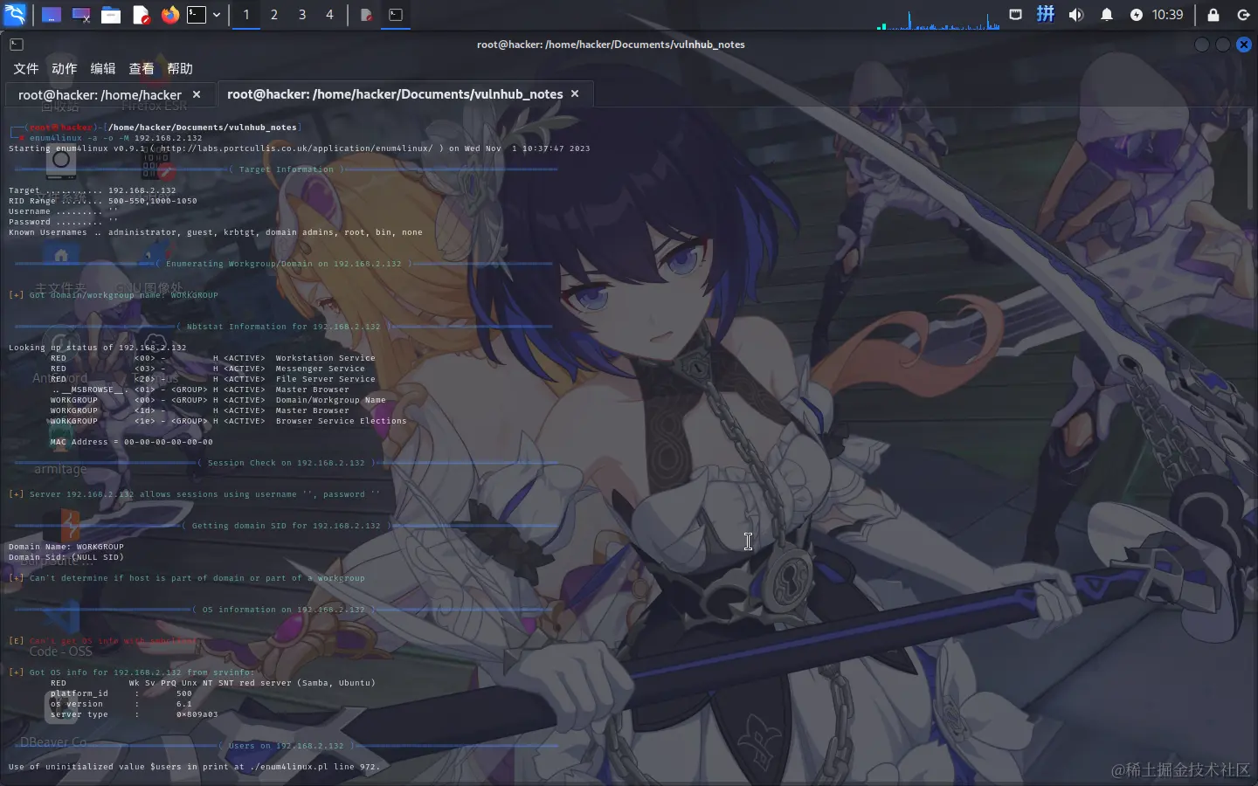Click the terminal window menu icon
The height and width of the screenshot is (786, 1258).
click(17, 45)
